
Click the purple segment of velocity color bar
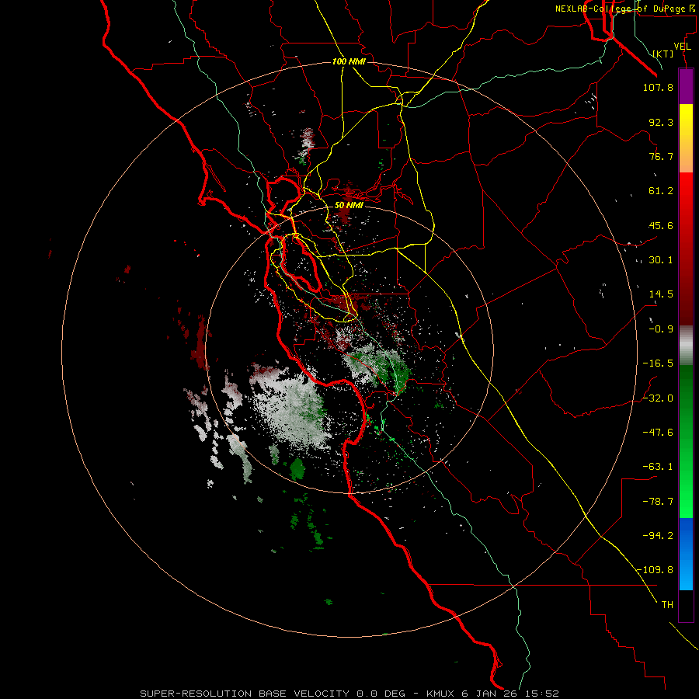coord(686,86)
